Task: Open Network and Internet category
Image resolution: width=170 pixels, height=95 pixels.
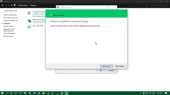Action: pyautogui.click(x=11, y=18)
